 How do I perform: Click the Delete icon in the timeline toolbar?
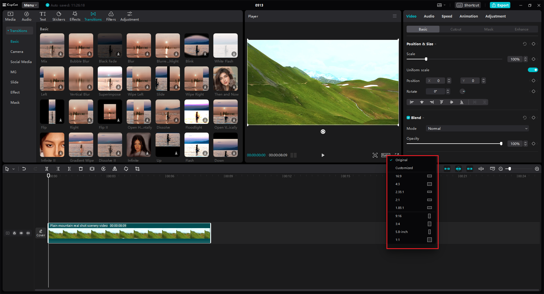[81, 169]
